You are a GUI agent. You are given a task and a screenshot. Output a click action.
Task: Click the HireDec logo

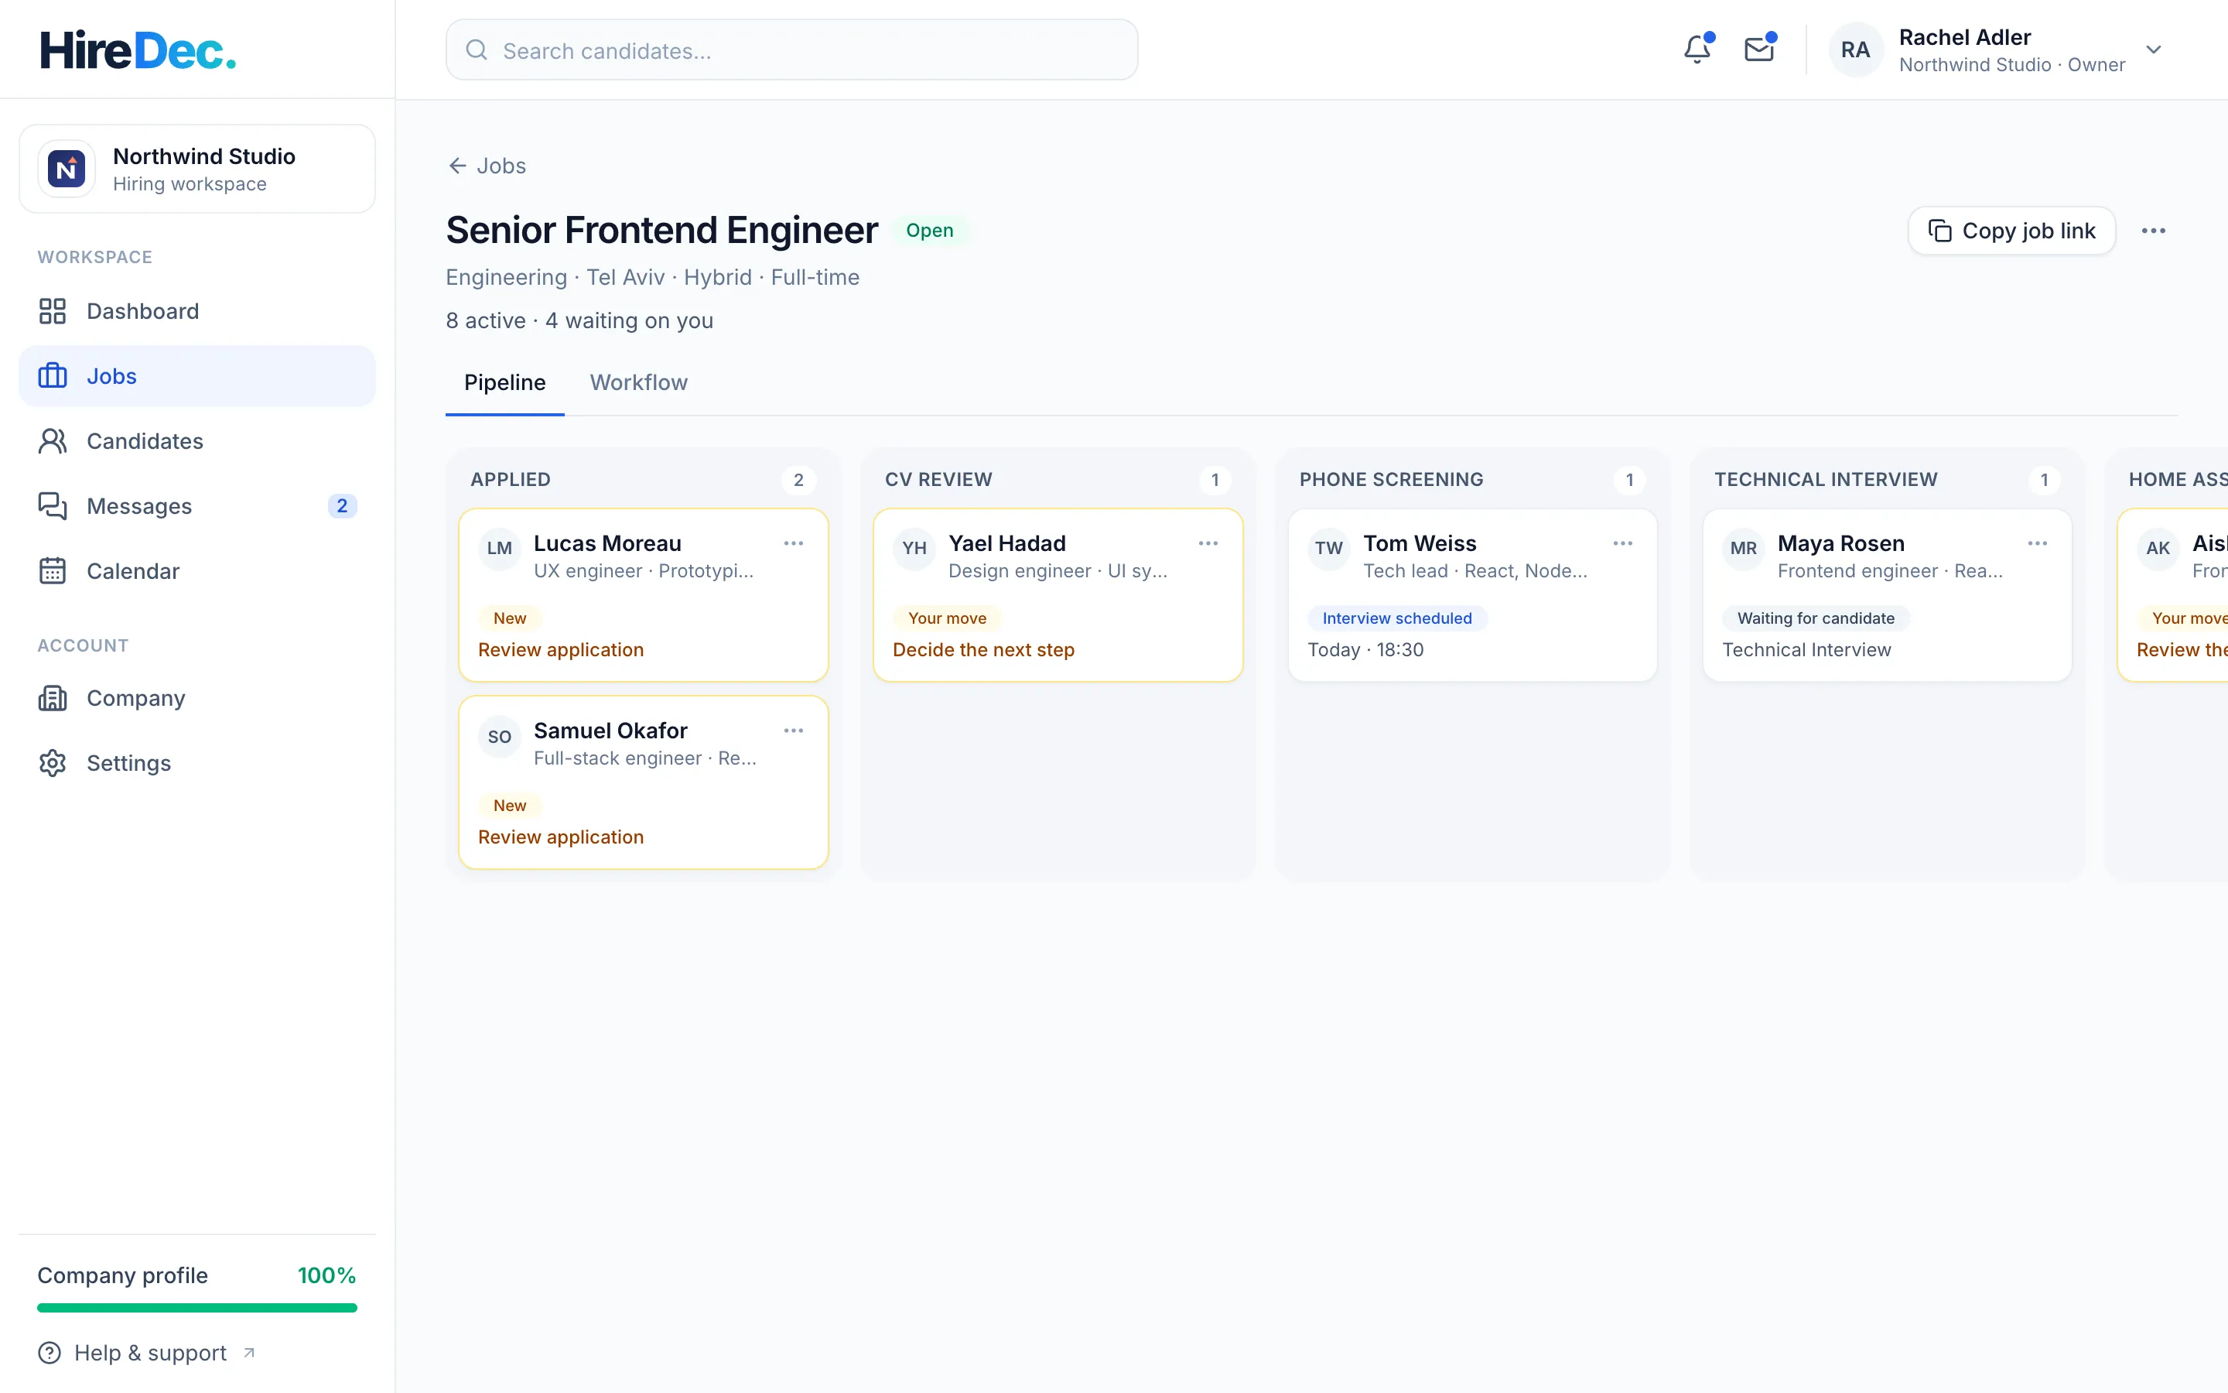138,50
